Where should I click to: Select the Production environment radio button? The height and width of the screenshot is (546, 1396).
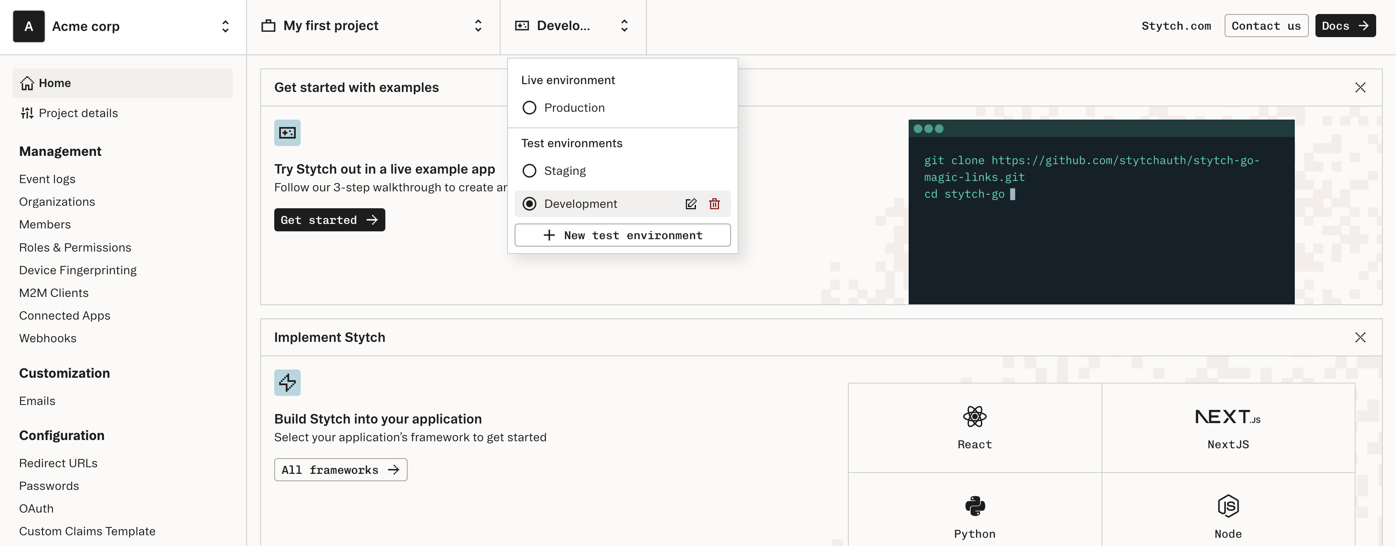click(529, 108)
